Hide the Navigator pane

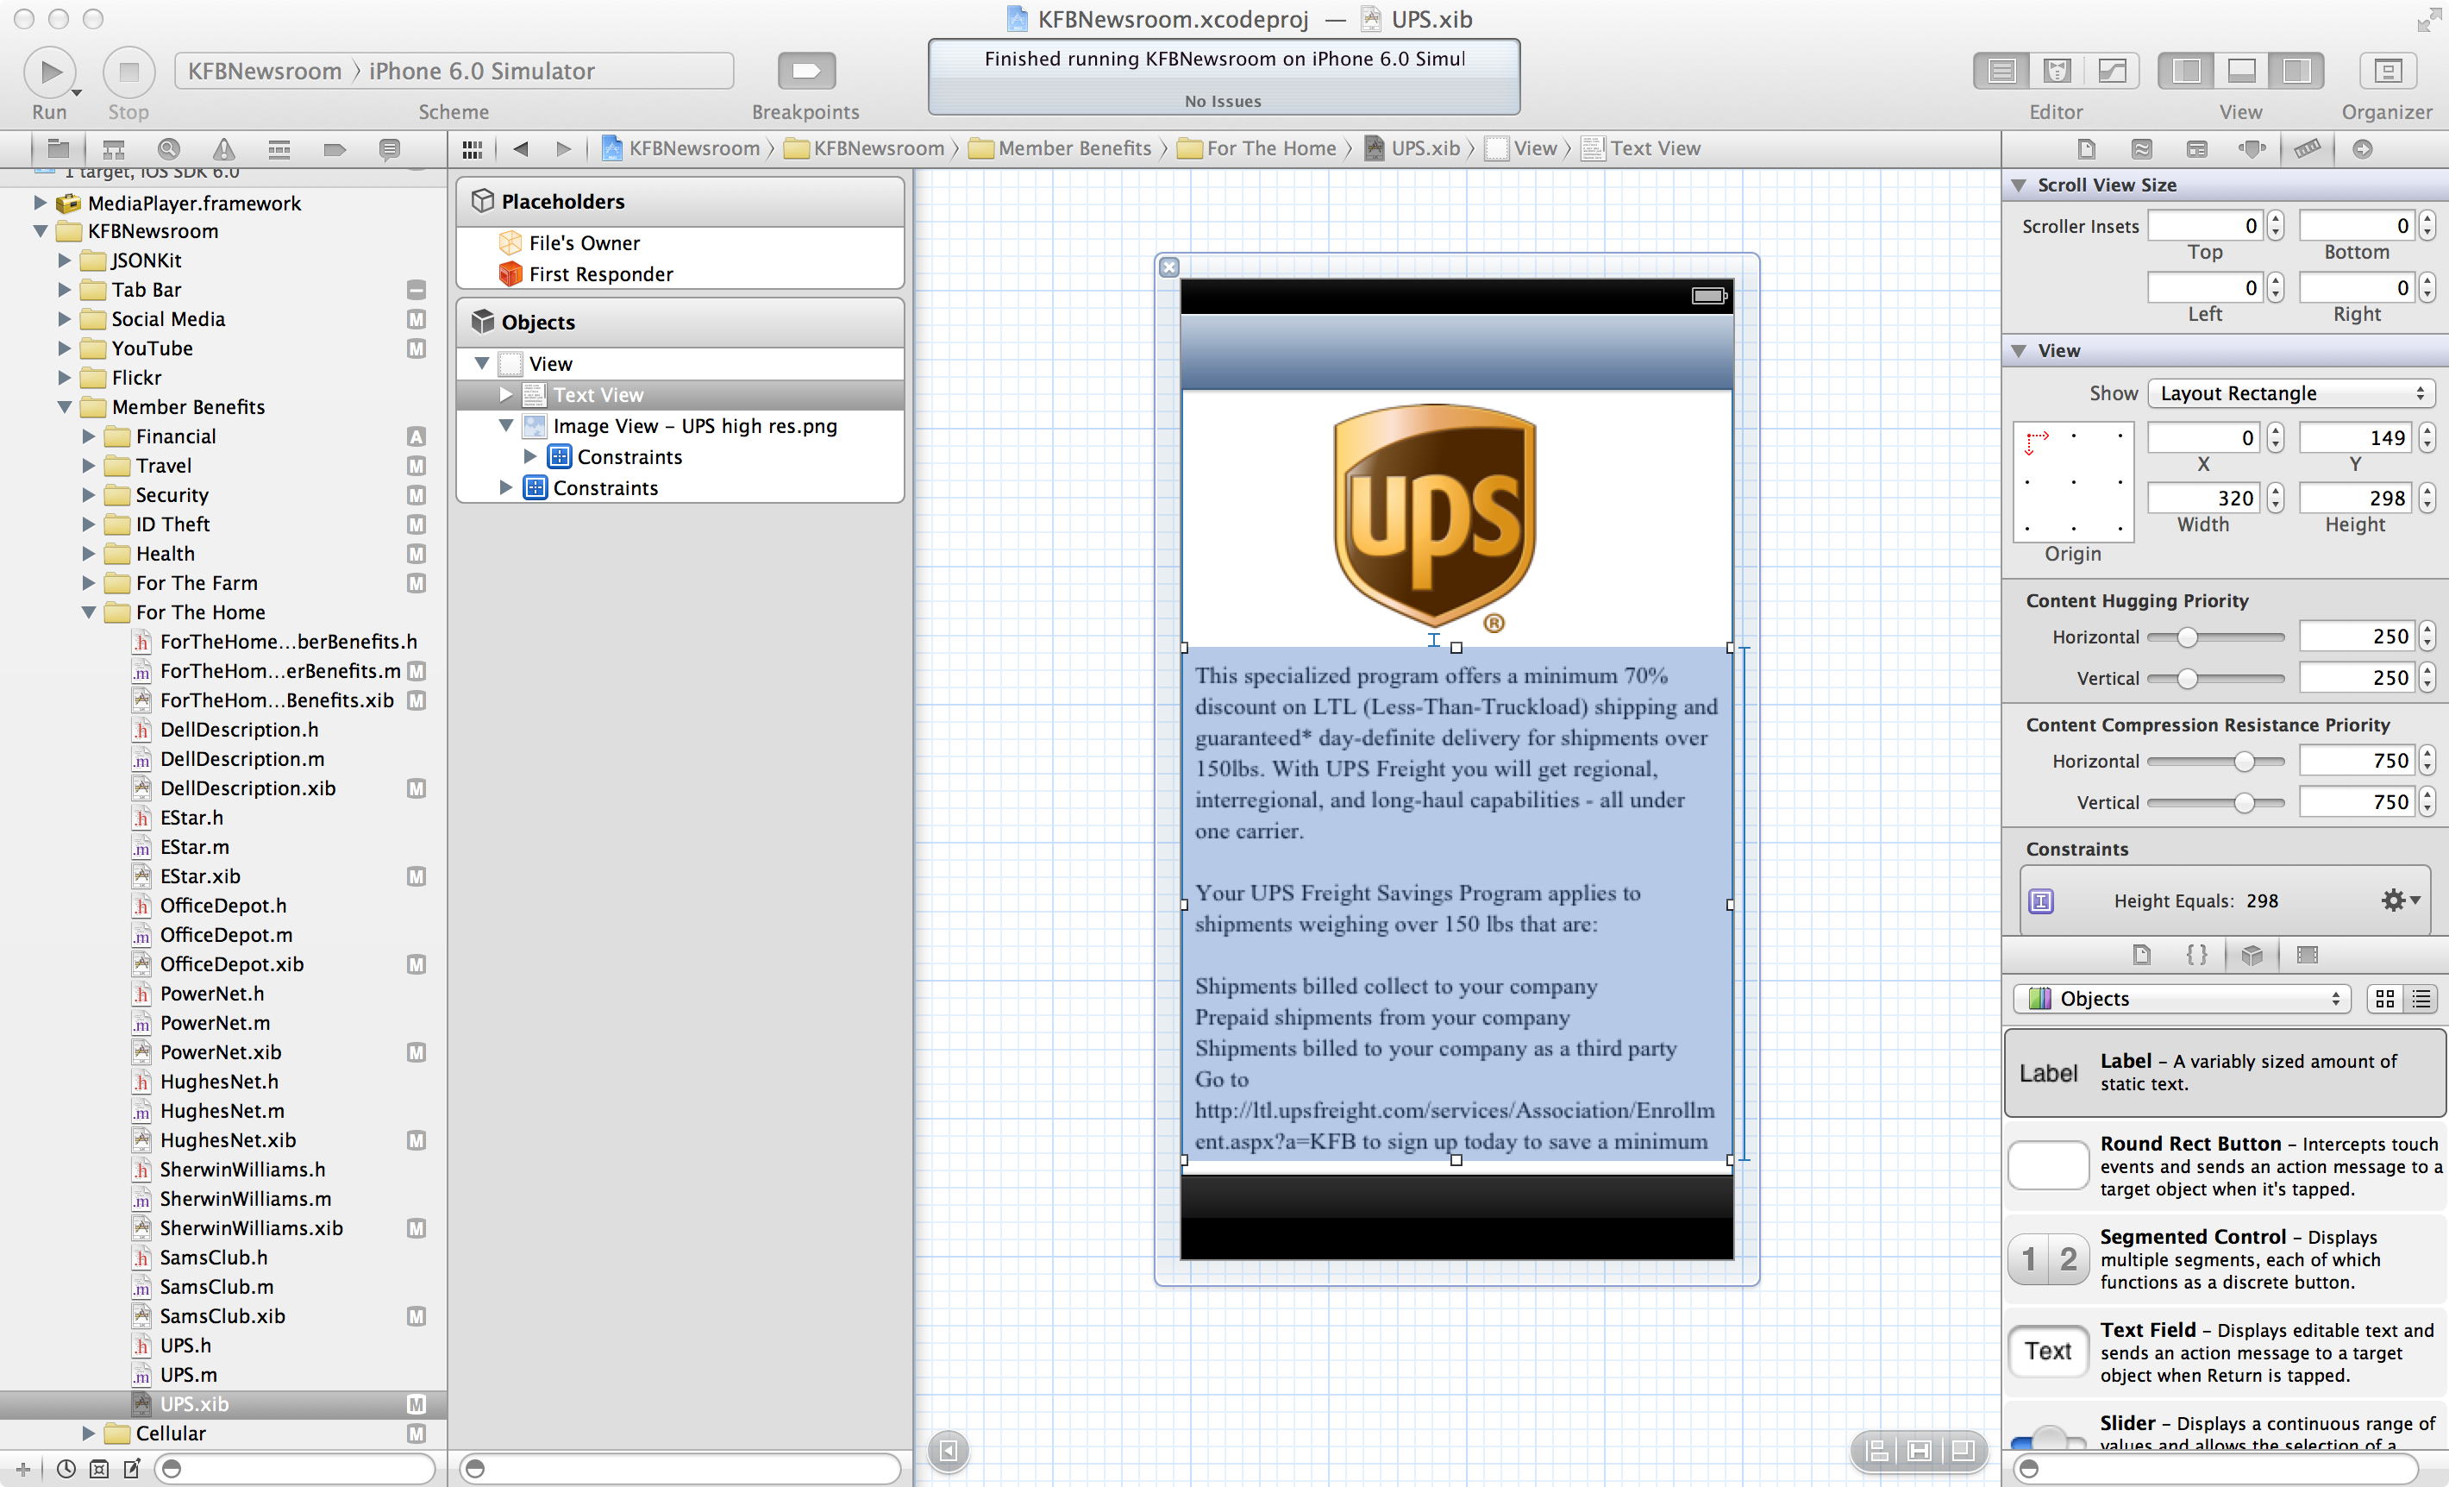tap(2186, 71)
